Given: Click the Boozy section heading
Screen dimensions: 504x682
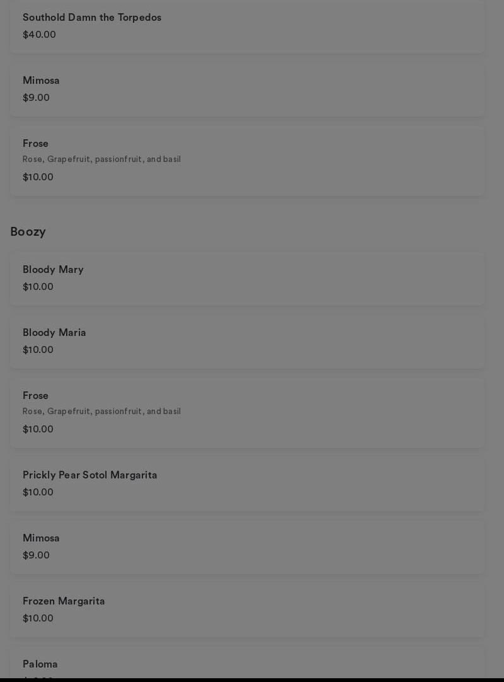Looking at the screenshot, I should click(28, 232).
